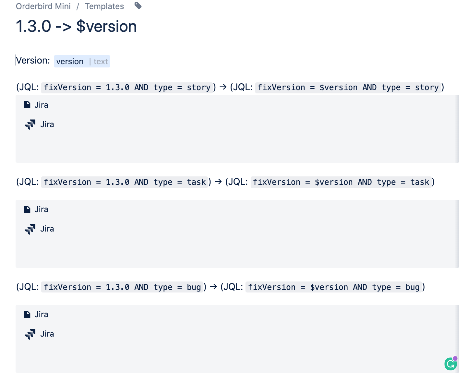Screen dimensions: 469x382
Task: Click code snippet "fixVersion = 1.3.0 AND type = bug"
Action: pyautogui.click(x=123, y=287)
